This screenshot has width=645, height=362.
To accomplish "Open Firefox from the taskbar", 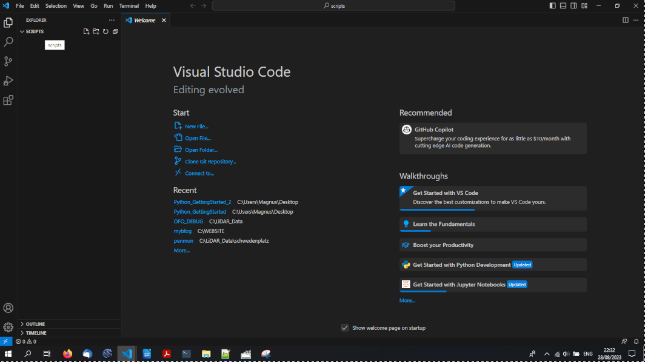I will [67, 354].
